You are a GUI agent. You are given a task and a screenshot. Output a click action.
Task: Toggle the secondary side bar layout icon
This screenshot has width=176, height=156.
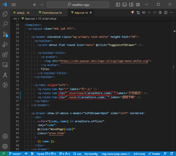pos(131,5)
